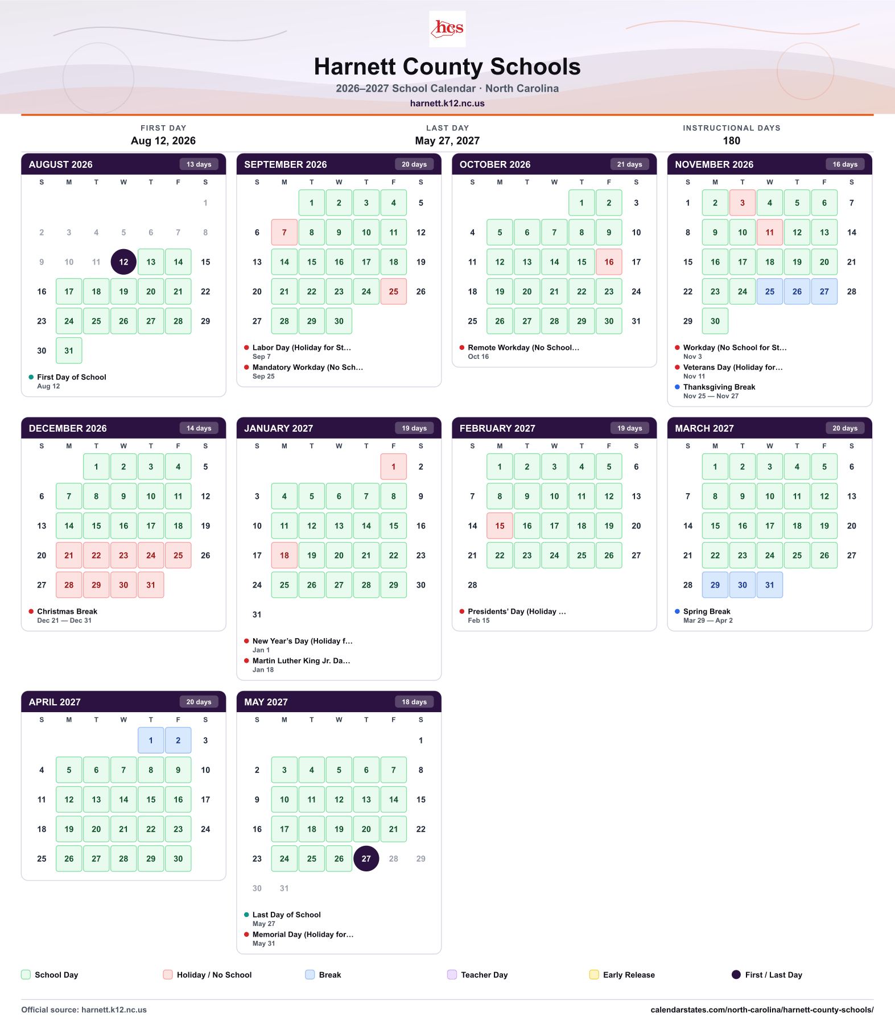This screenshot has height=1021, width=895.
Task: Open the harnett.k12.nc.us link under title
Action: [447, 104]
